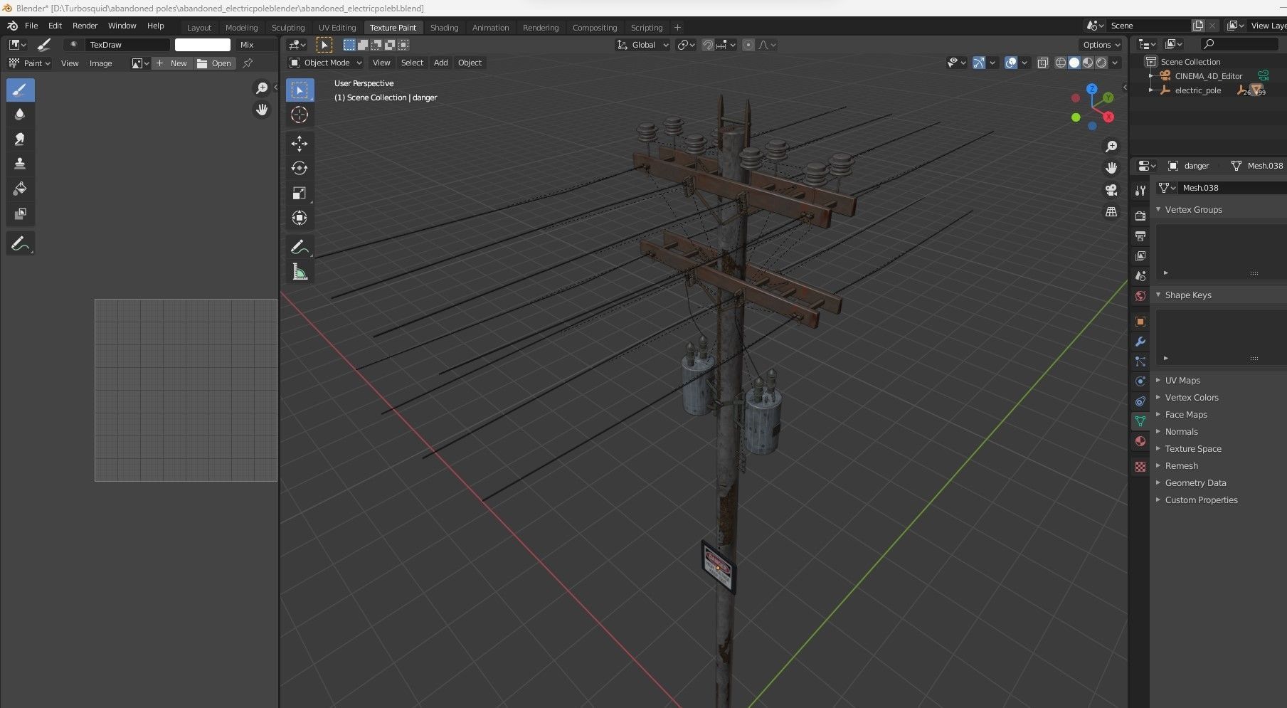The image size is (1287, 708).
Task: Click the Mesh.038 data name field
Action: [1231, 188]
